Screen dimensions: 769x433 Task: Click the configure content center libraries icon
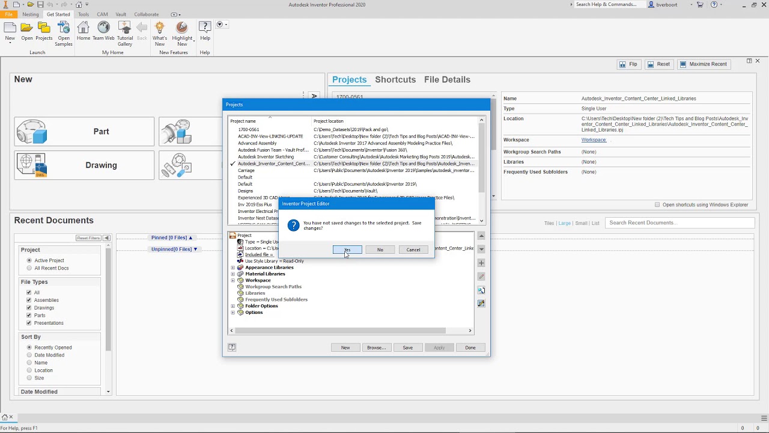point(481,304)
